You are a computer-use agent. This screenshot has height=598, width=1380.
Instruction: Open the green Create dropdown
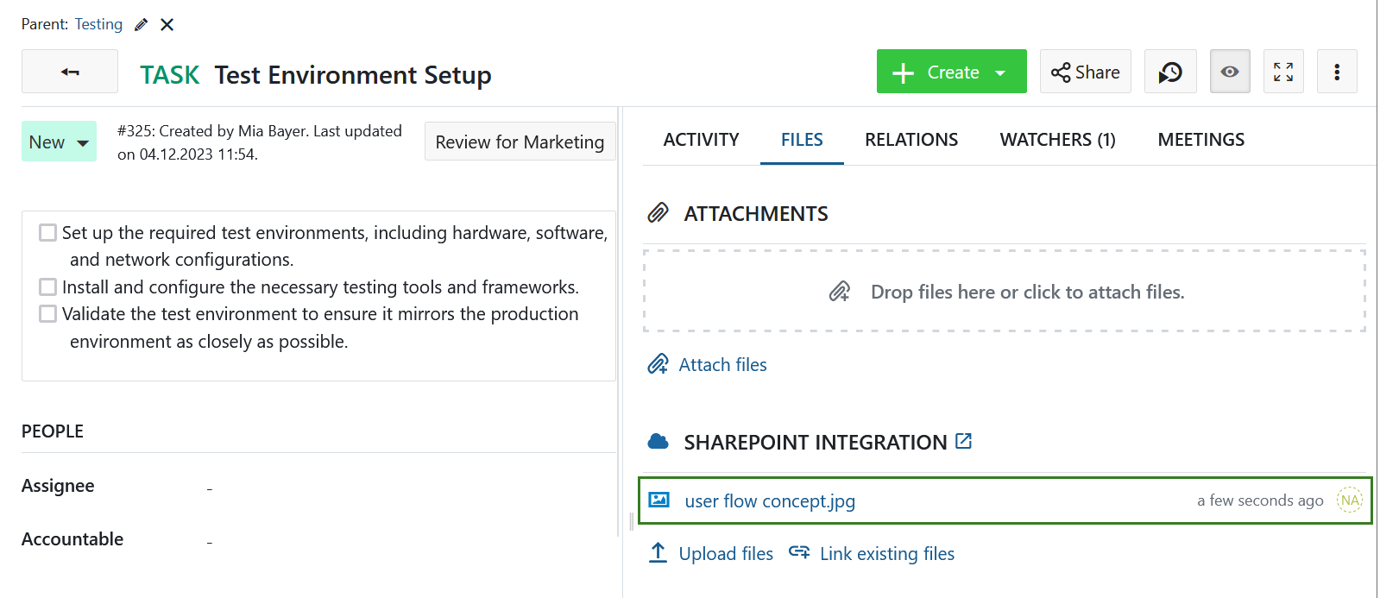point(951,72)
